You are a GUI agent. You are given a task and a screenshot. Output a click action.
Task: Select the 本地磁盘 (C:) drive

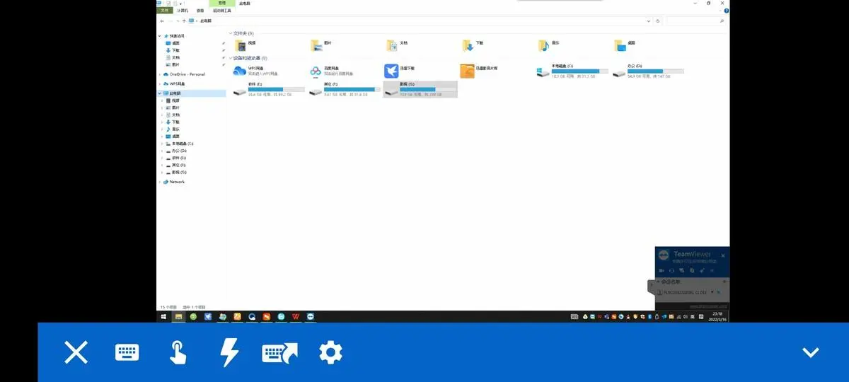[543, 71]
